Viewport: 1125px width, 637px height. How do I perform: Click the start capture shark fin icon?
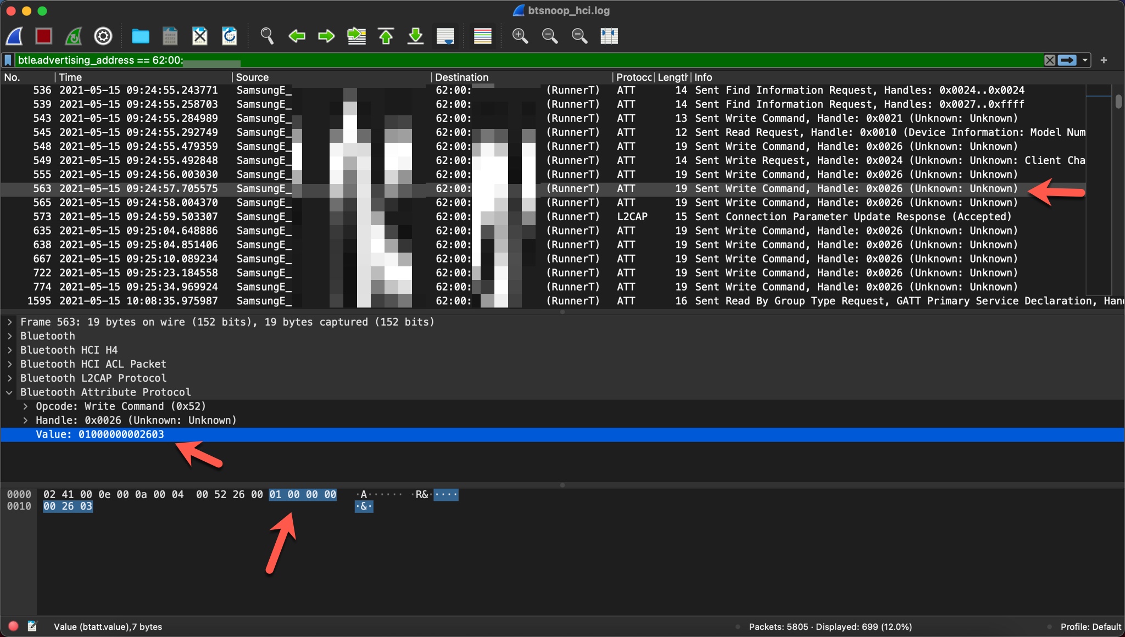15,36
